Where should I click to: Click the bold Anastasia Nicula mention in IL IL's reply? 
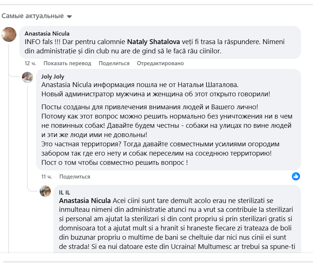(x=85, y=200)
